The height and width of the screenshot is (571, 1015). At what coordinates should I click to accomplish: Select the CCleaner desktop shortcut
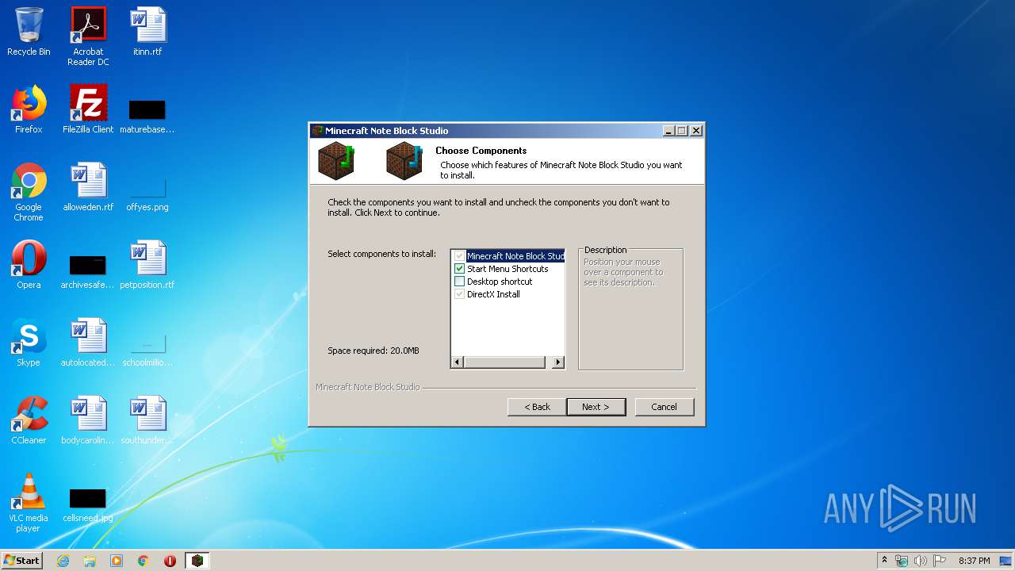pos(29,420)
